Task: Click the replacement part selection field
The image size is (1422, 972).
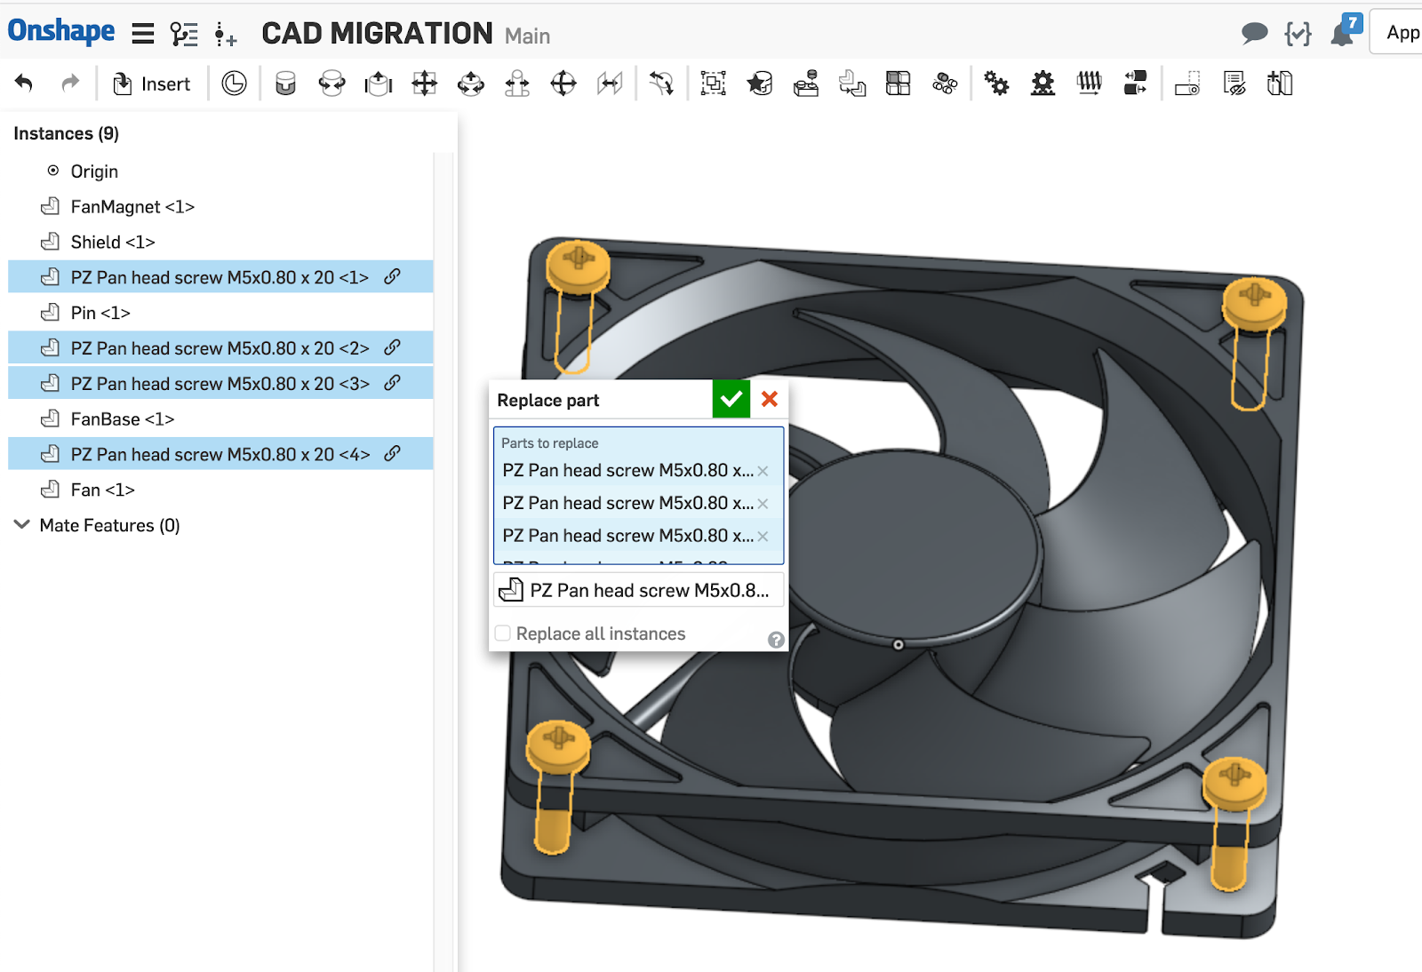Action: click(638, 590)
